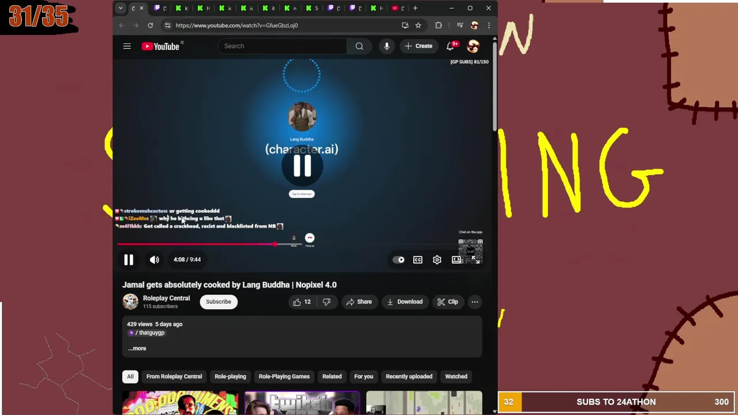Toggle closed captions CC button

click(x=417, y=260)
